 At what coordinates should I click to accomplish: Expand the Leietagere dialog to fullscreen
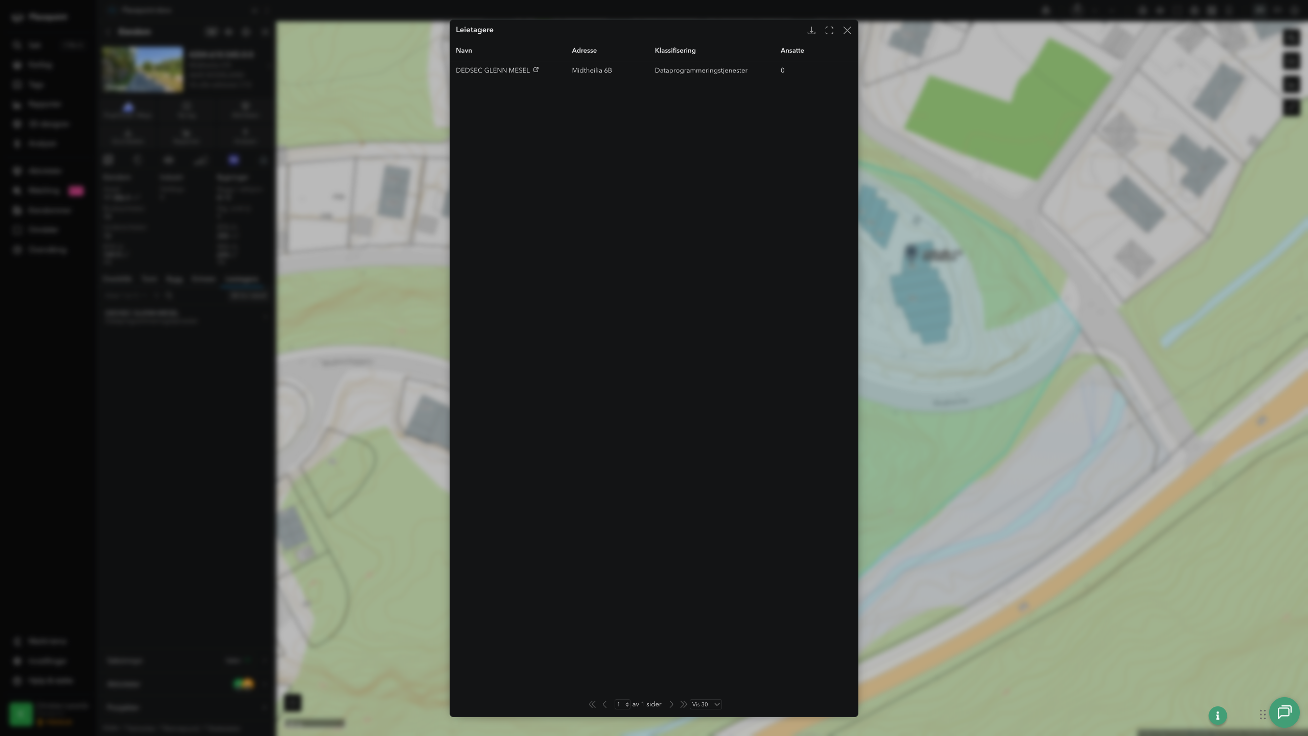pos(829,31)
